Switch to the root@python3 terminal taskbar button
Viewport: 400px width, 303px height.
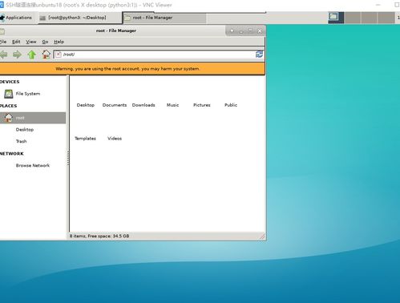point(80,18)
